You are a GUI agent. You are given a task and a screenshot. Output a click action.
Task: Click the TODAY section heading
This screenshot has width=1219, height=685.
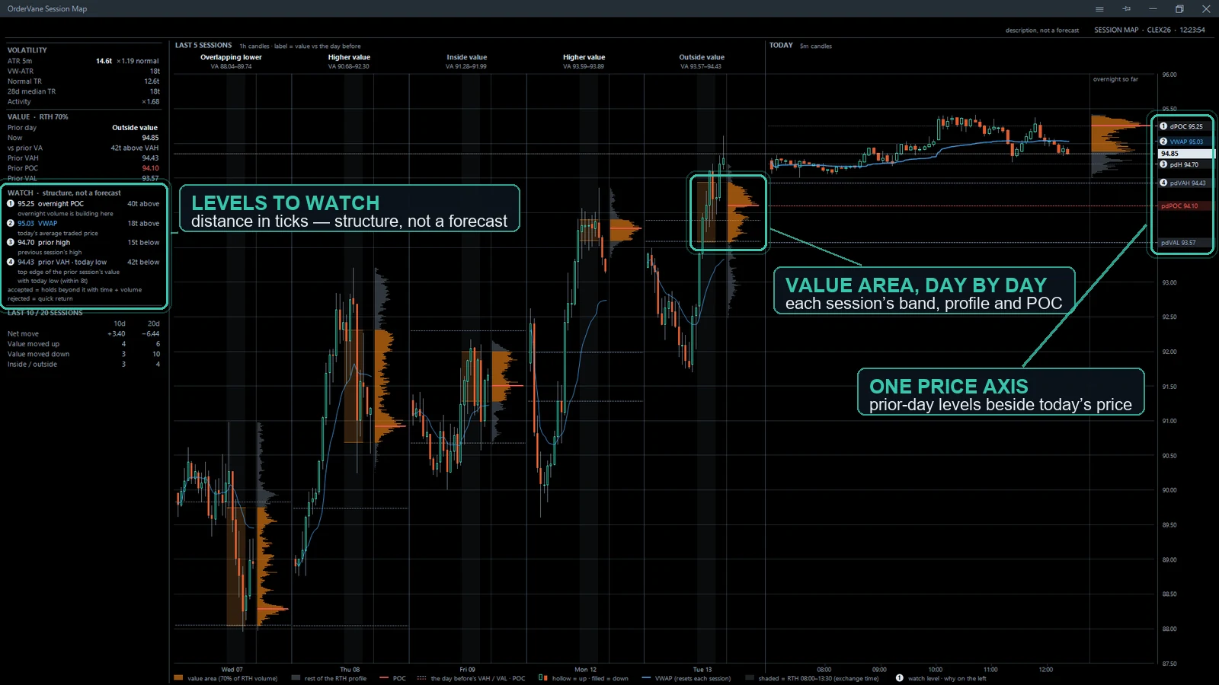(781, 46)
